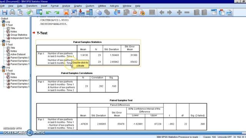Open the Format menu
Screen dimensions: 246x138
pos(55,6)
